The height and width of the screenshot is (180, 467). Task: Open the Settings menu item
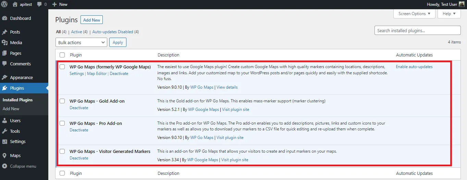coord(18,142)
